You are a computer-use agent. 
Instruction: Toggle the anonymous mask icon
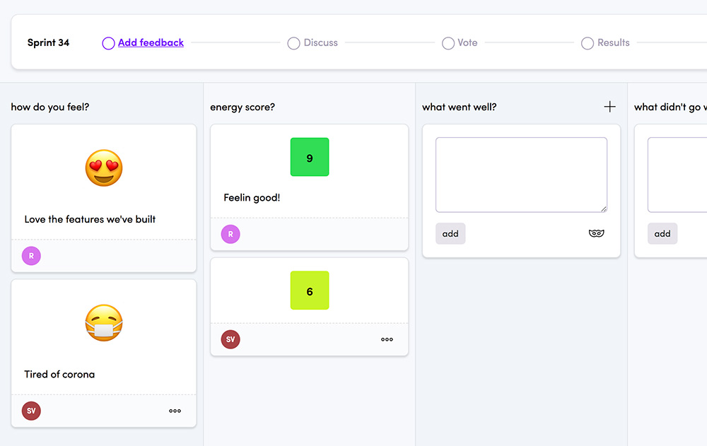[596, 233]
